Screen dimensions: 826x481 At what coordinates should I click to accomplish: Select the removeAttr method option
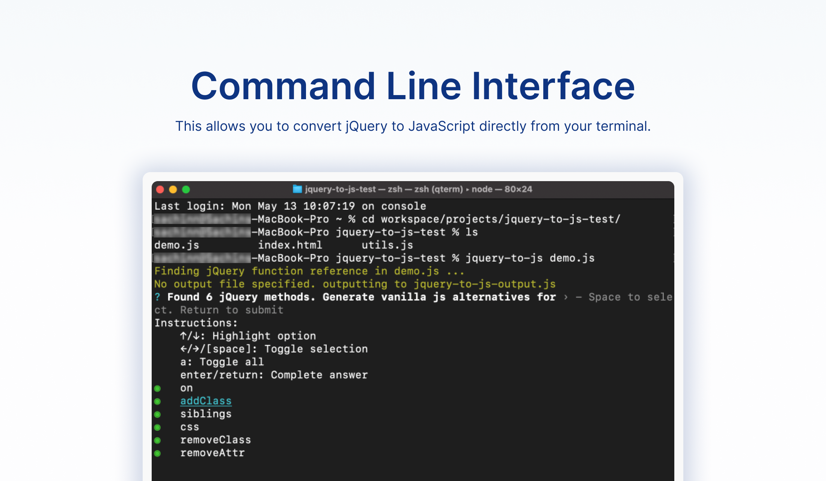coord(212,453)
